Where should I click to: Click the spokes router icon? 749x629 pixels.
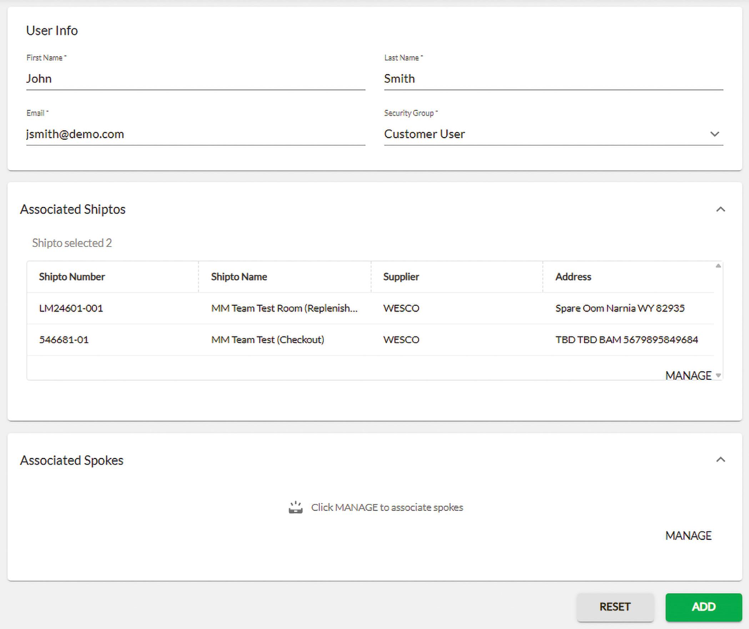click(296, 507)
